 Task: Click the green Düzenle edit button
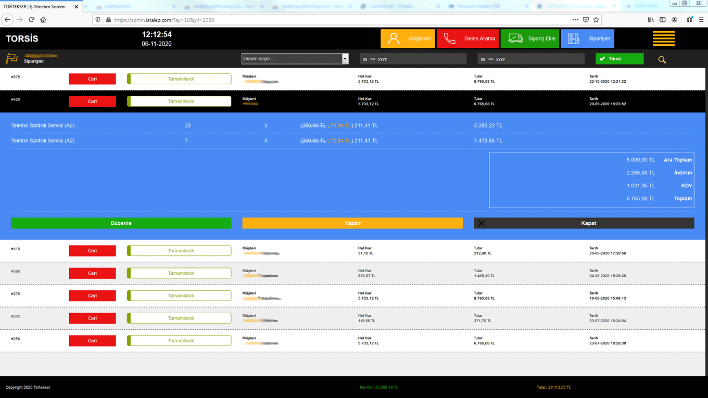(x=121, y=223)
